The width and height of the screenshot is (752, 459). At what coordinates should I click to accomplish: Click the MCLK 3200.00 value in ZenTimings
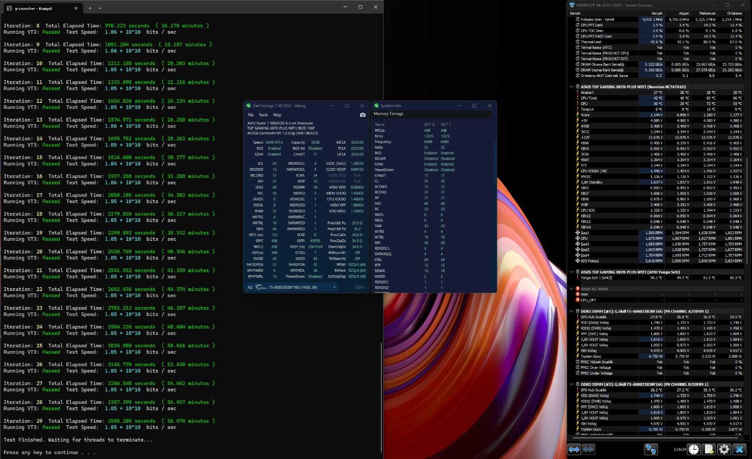[x=357, y=142]
